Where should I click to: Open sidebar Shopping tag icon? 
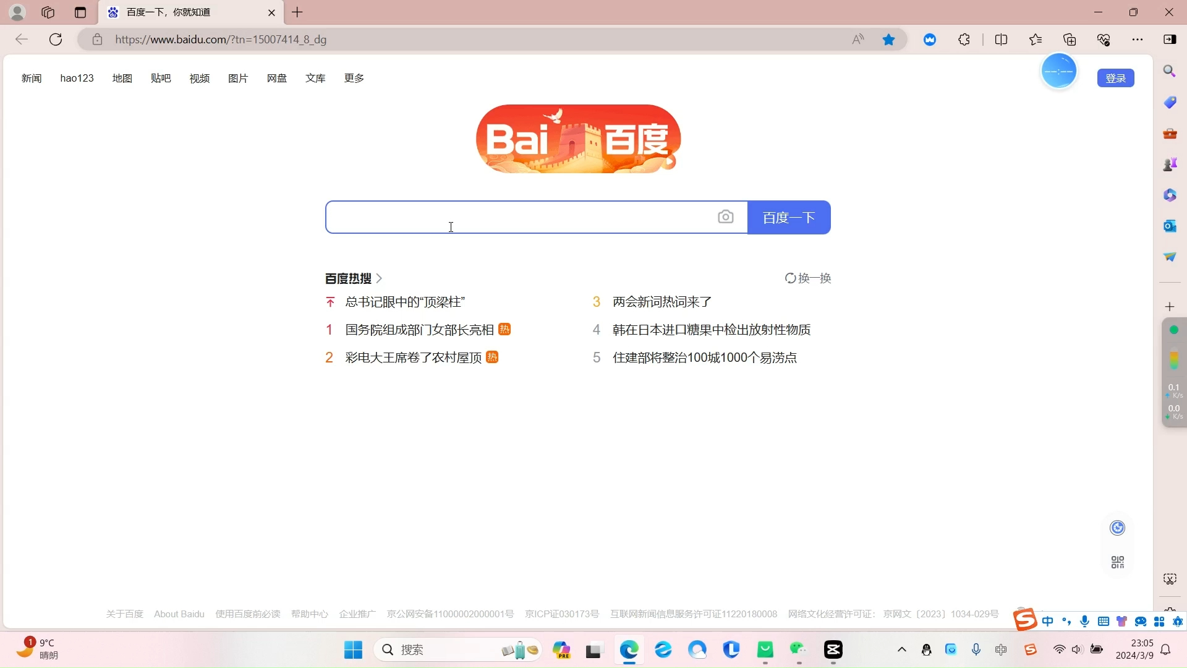[x=1170, y=102]
